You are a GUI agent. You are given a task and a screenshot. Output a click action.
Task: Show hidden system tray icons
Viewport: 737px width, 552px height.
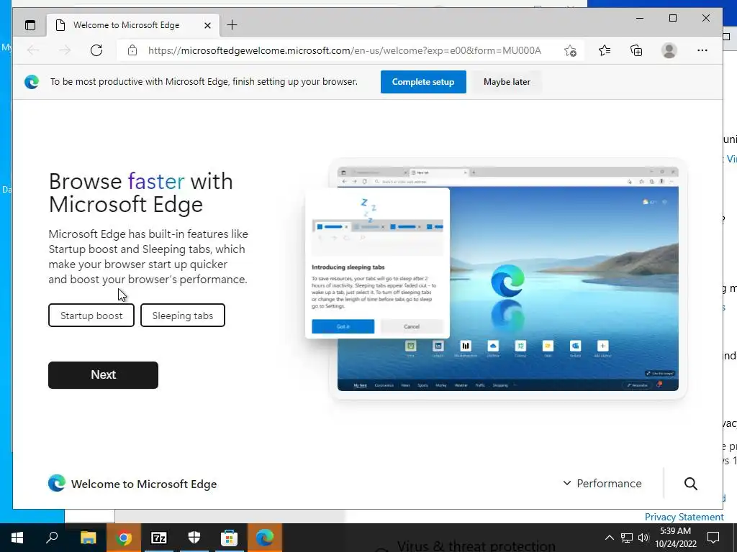(609, 538)
